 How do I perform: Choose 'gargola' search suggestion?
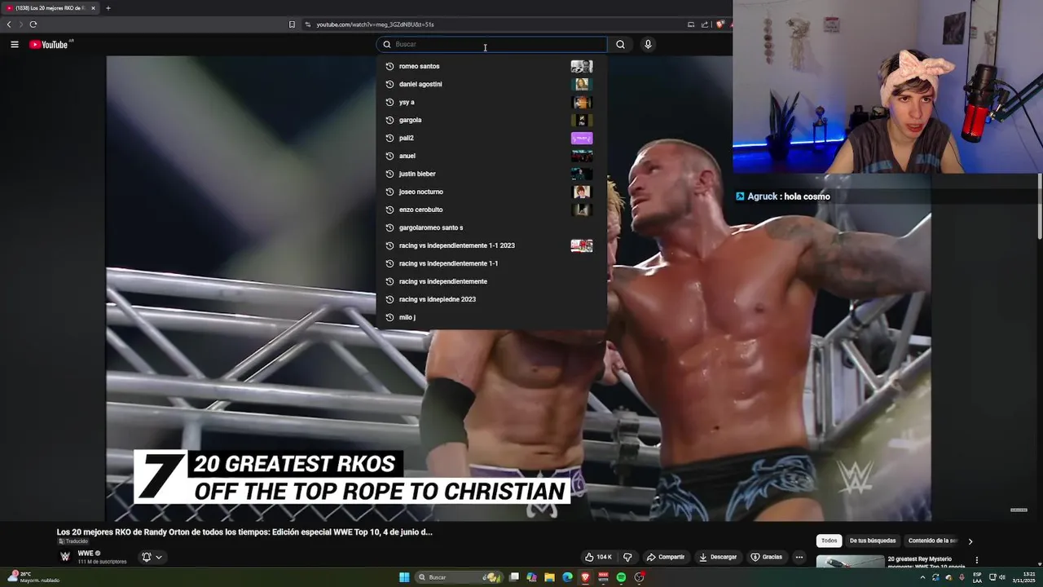coord(491,120)
